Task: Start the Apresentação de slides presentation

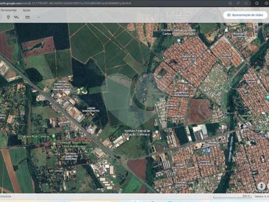Action: pos(245,15)
